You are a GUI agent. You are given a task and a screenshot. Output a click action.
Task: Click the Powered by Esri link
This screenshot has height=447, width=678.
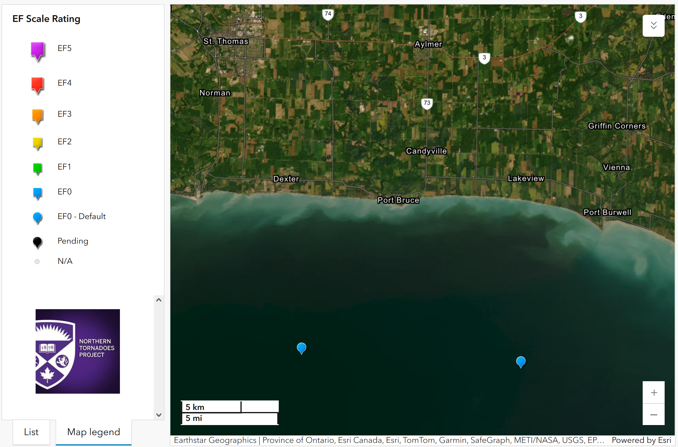pos(641,440)
